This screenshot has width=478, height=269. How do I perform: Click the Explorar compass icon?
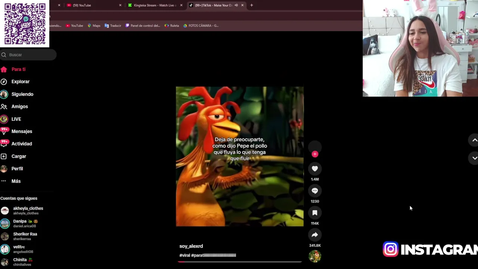4,81
